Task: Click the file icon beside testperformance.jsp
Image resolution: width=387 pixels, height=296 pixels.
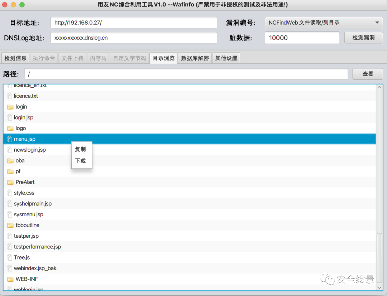Action: (10, 247)
